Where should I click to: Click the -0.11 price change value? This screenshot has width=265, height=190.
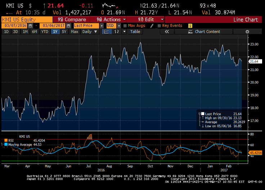click(86, 6)
